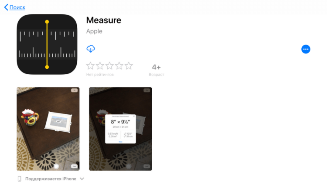327x186 pixels.
Task: Tap the back chevron arrow
Action: point(6,7)
